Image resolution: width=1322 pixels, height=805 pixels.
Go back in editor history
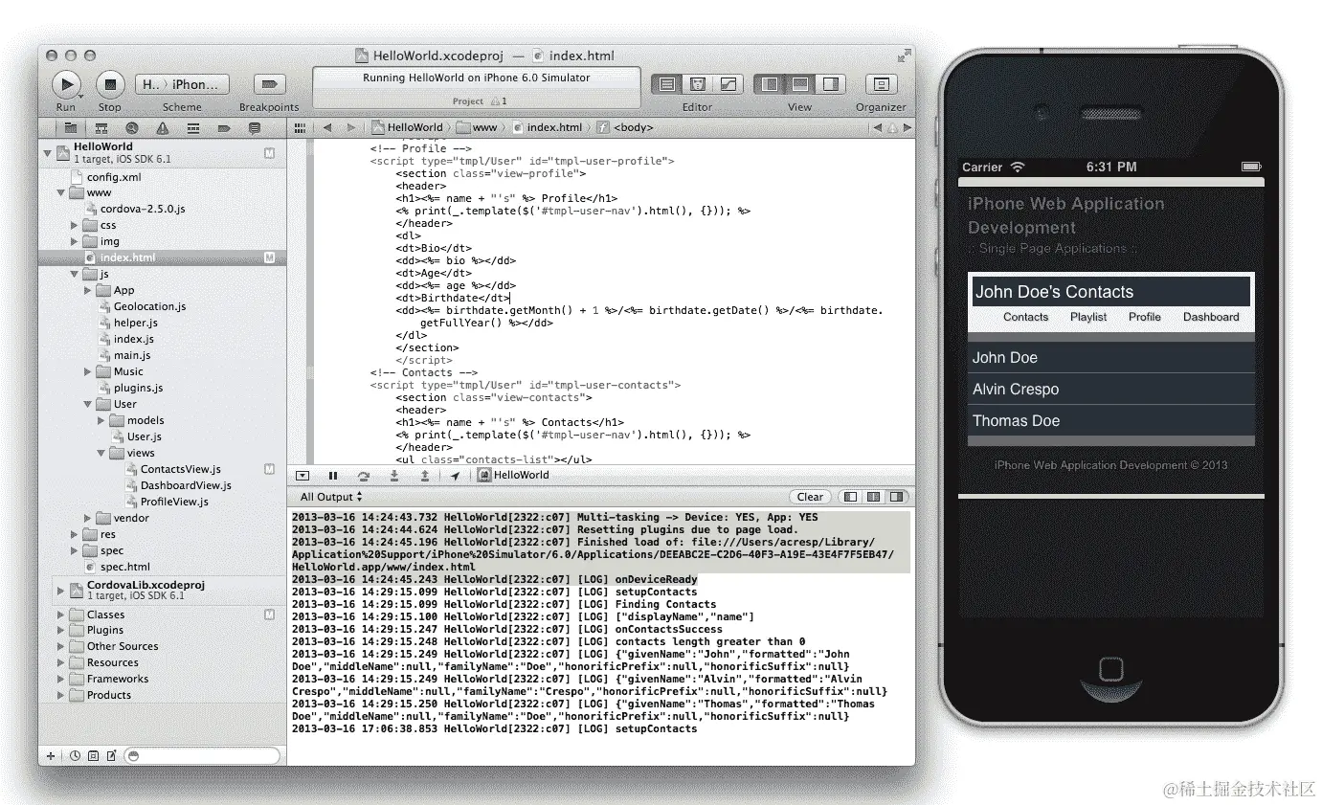click(327, 127)
